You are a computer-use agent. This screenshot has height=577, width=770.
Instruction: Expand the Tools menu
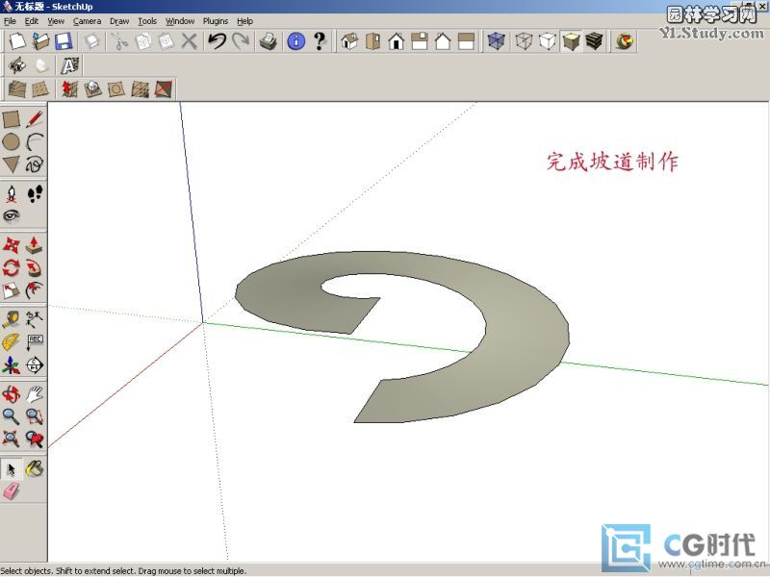pos(146,20)
